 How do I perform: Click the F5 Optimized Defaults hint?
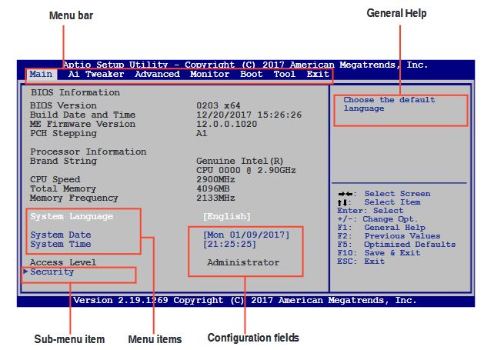click(396, 245)
